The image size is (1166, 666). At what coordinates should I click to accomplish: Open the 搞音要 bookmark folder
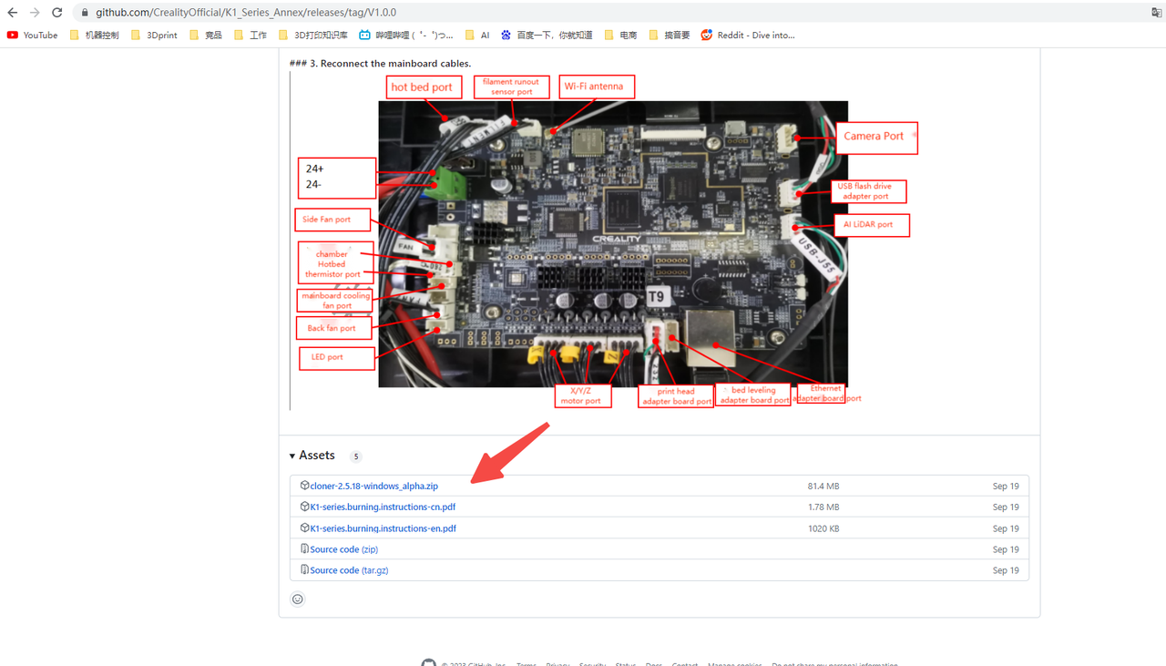pyautogui.click(x=669, y=35)
